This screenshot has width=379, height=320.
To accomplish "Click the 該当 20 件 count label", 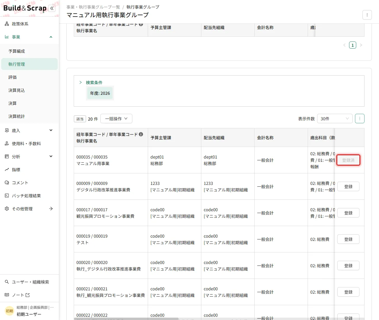I will tap(86, 119).
